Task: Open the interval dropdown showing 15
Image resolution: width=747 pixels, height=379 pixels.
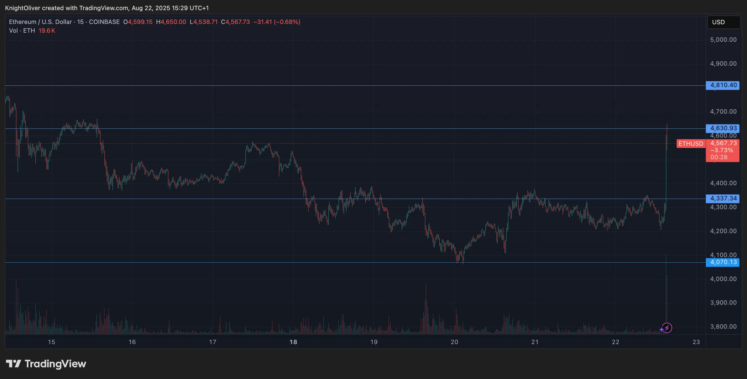Action: tap(80, 22)
